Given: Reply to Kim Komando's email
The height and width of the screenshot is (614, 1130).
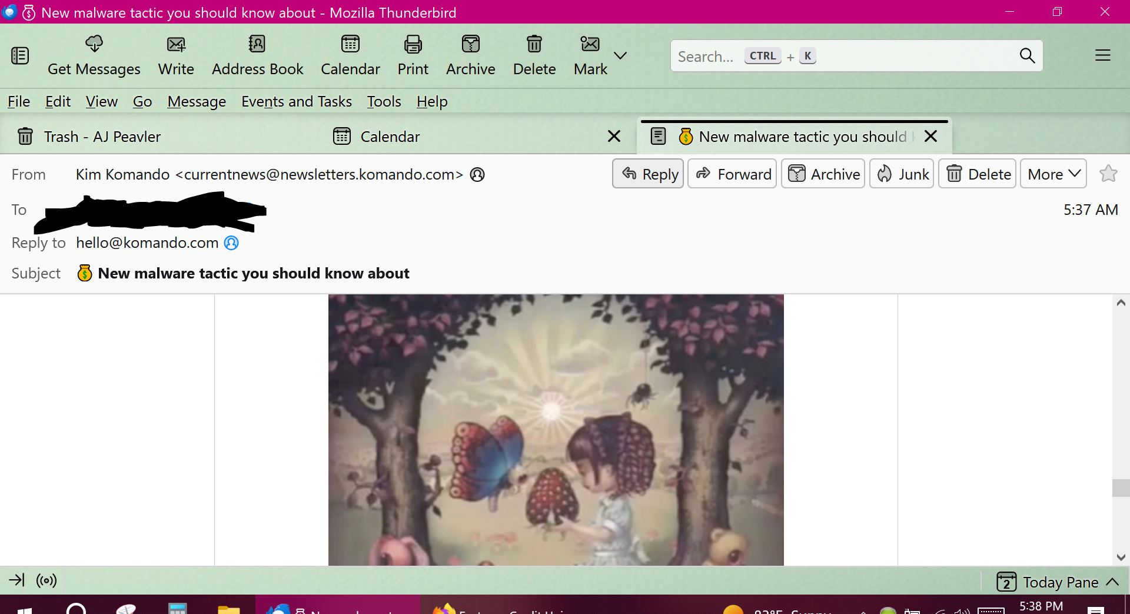Looking at the screenshot, I should 648,174.
